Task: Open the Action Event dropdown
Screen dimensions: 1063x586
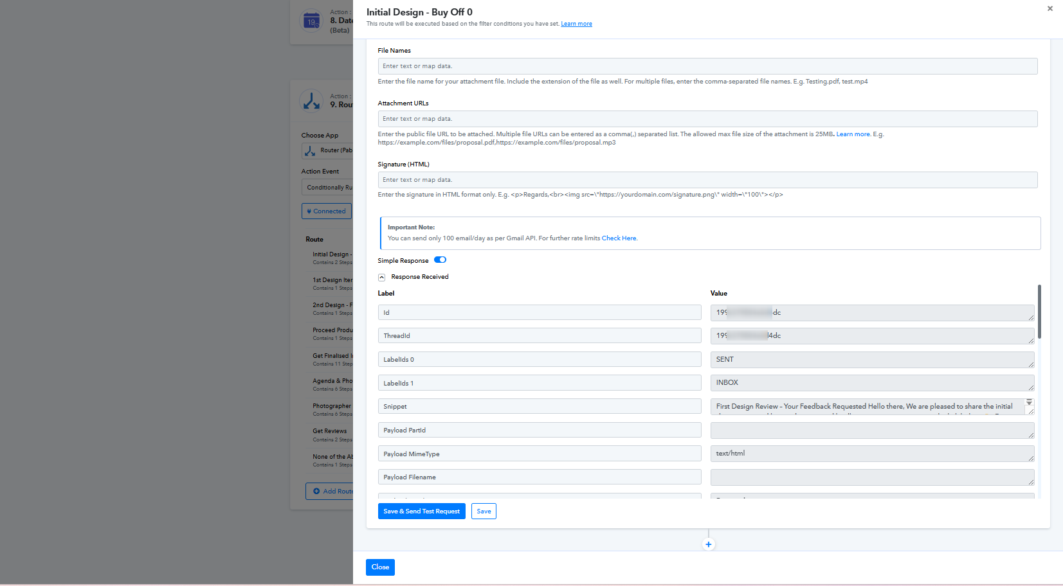Action: (328, 188)
